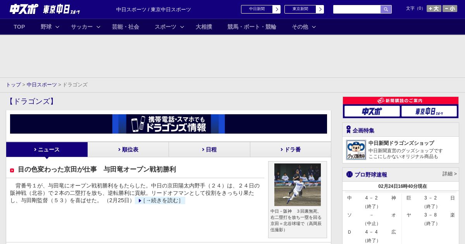The height and width of the screenshot is (244, 465).
Task: Select the ニュース tab
Action: pyautogui.click(x=47, y=149)
